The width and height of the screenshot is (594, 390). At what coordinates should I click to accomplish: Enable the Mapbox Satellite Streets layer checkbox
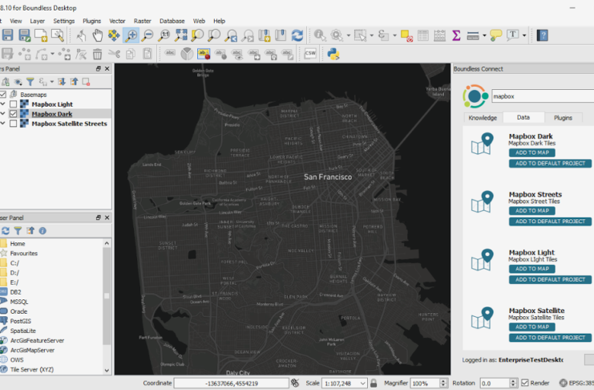point(14,124)
